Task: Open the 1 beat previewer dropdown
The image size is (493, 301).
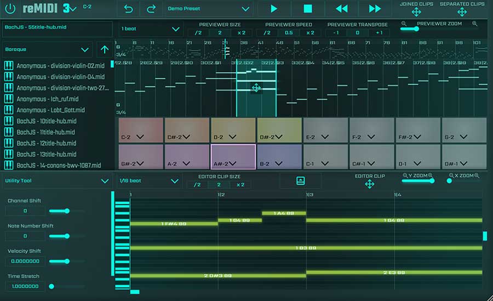Action: (x=150, y=29)
